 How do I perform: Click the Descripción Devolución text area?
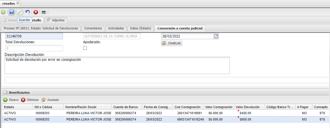(x=117, y=65)
